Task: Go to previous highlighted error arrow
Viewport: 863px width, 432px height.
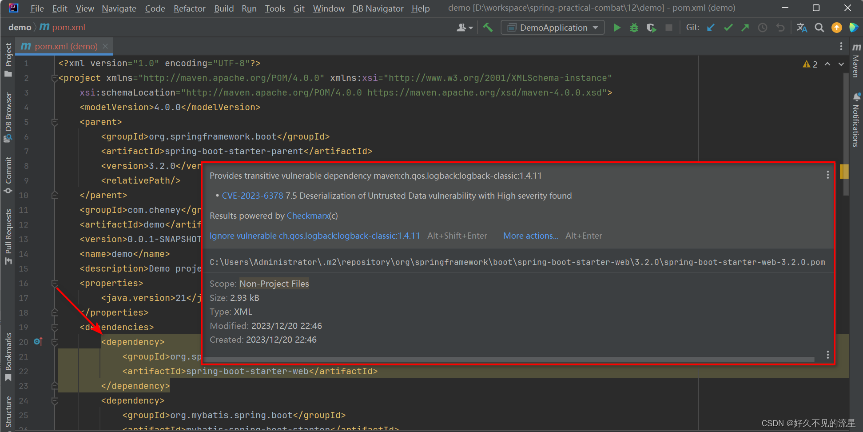Action: point(827,64)
